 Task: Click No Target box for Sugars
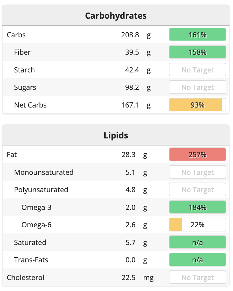coord(197,87)
